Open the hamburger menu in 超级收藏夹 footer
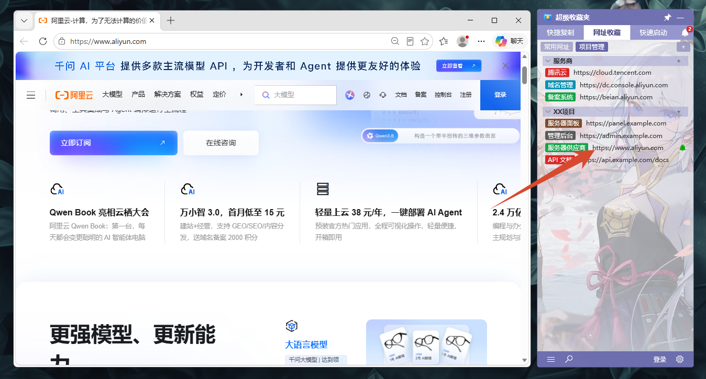The height and width of the screenshot is (379, 706). [551, 359]
